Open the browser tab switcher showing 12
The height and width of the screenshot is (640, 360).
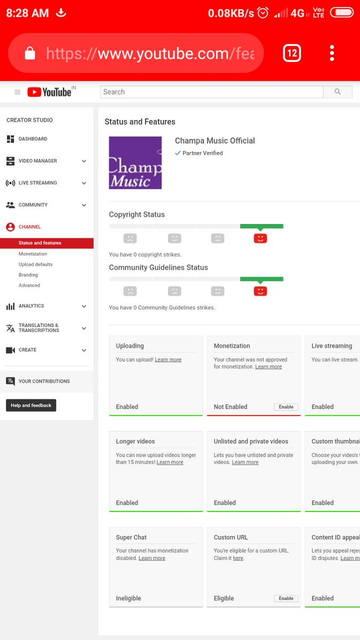(x=292, y=53)
